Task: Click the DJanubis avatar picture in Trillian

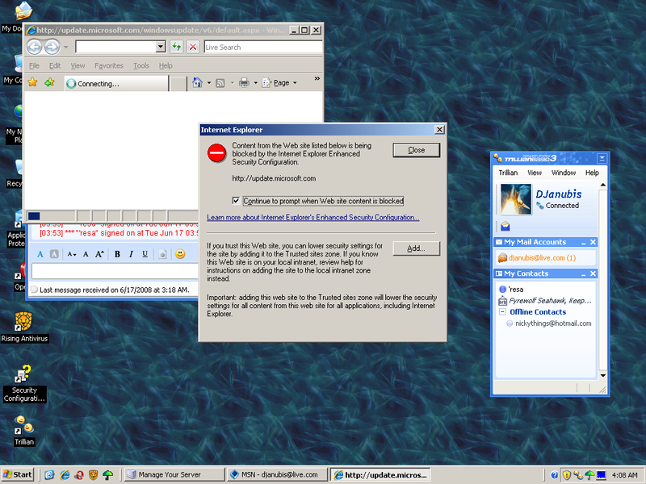Action: [516, 199]
